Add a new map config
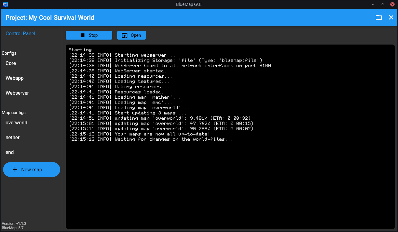This screenshot has width=398, height=232. (32, 170)
